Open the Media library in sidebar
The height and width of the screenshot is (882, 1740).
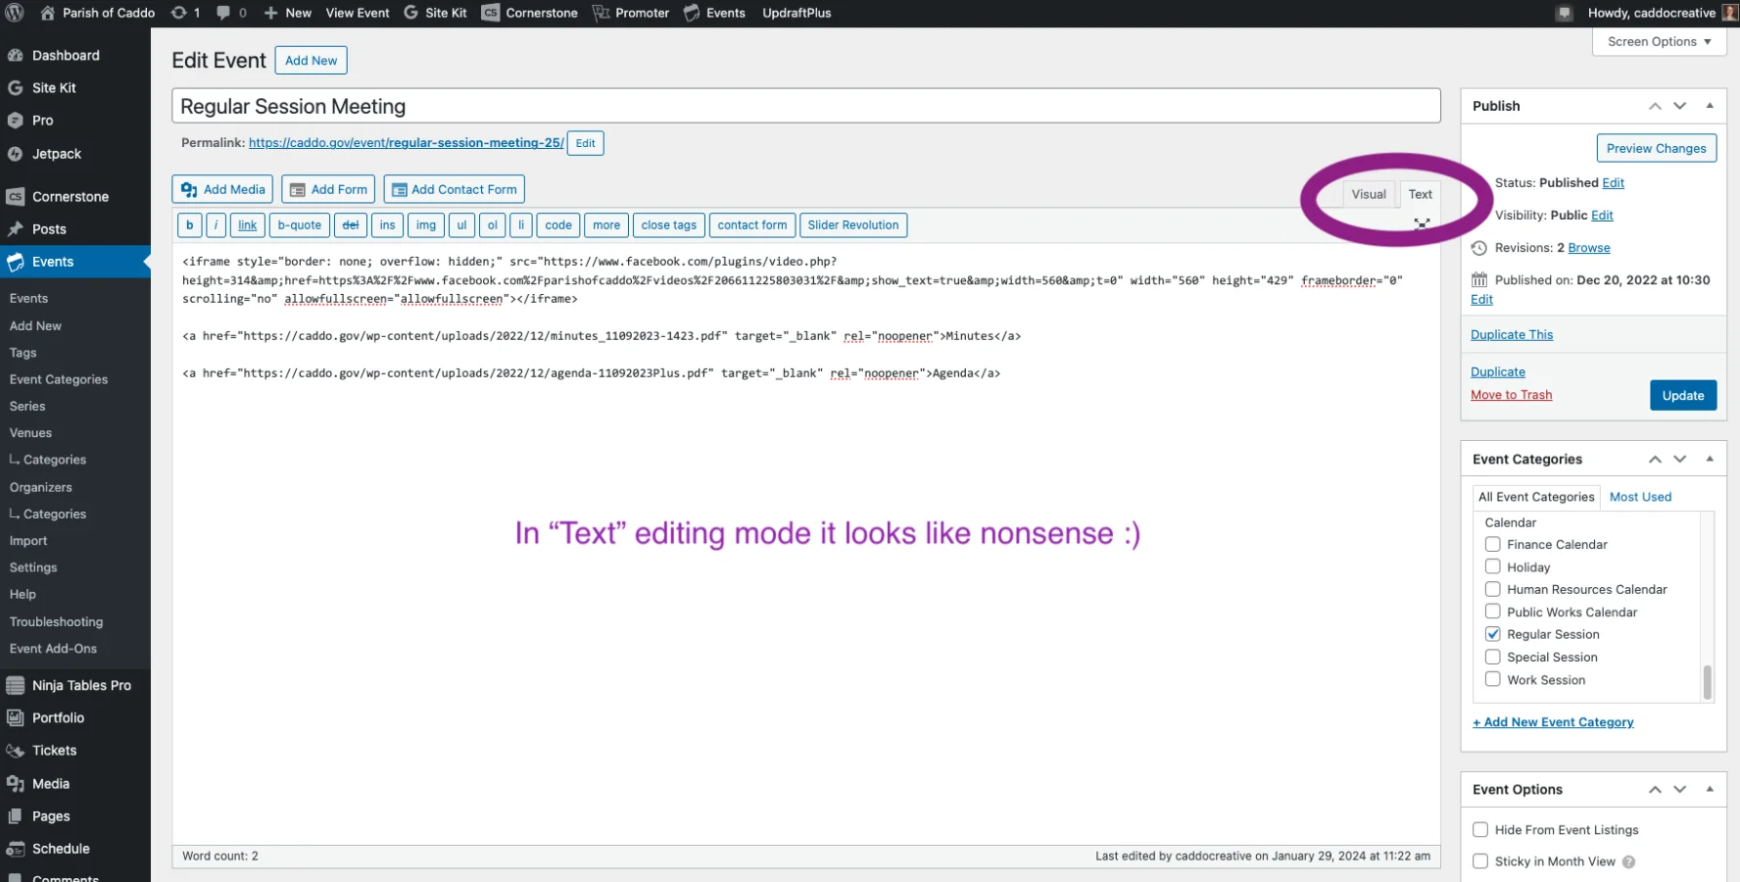tap(50, 783)
